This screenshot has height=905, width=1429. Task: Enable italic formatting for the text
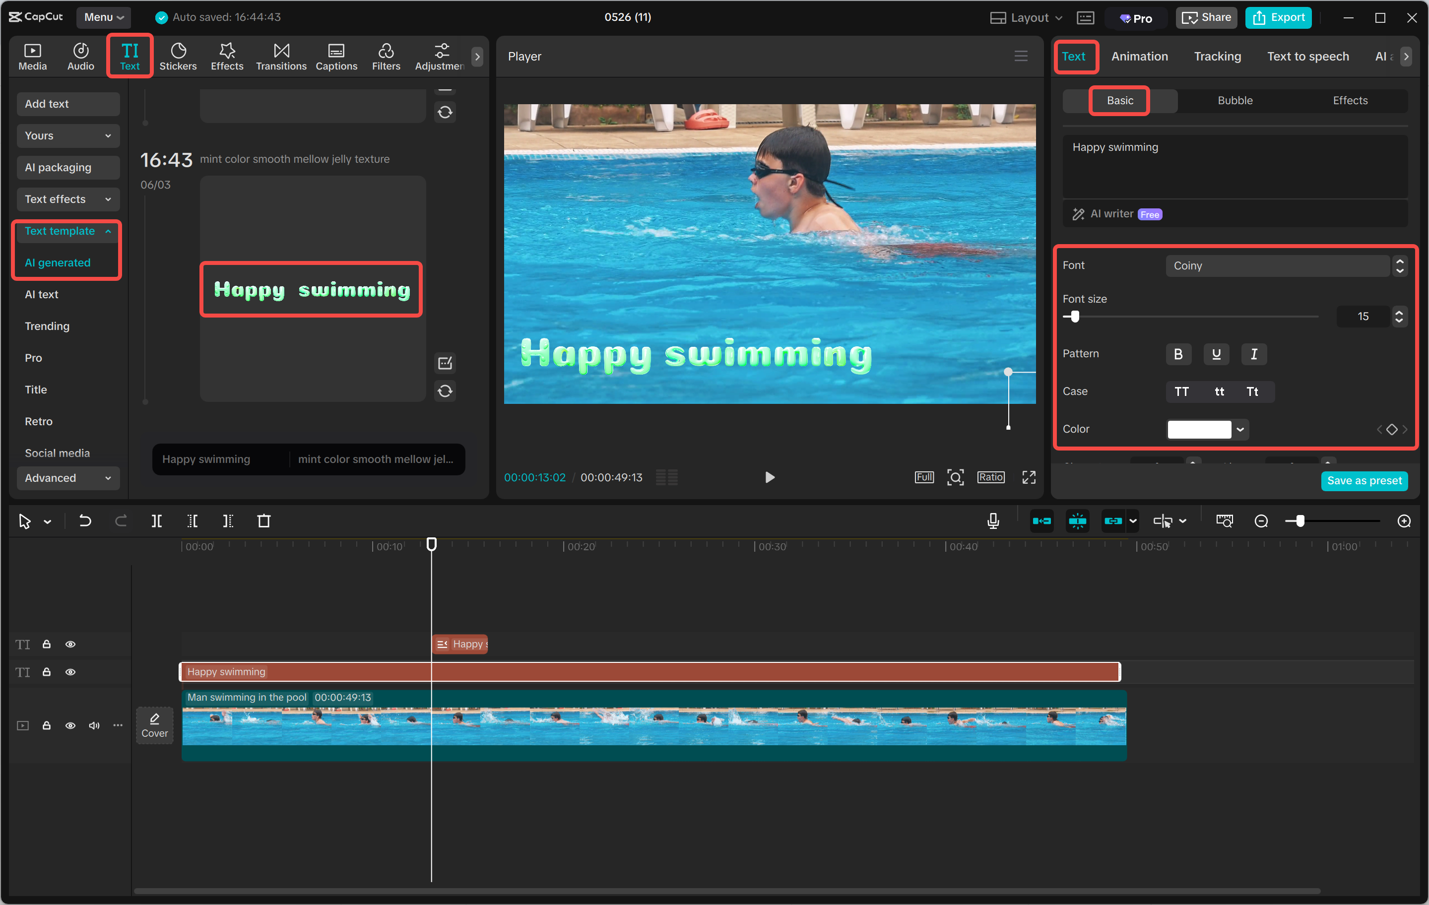[x=1254, y=354]
